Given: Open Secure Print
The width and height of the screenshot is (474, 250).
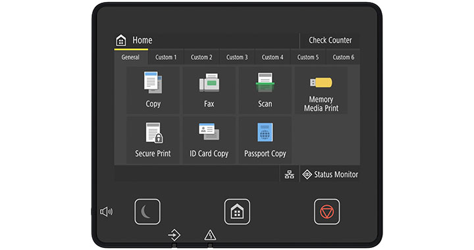Looking at the screenshot, I should click(153, 140).
